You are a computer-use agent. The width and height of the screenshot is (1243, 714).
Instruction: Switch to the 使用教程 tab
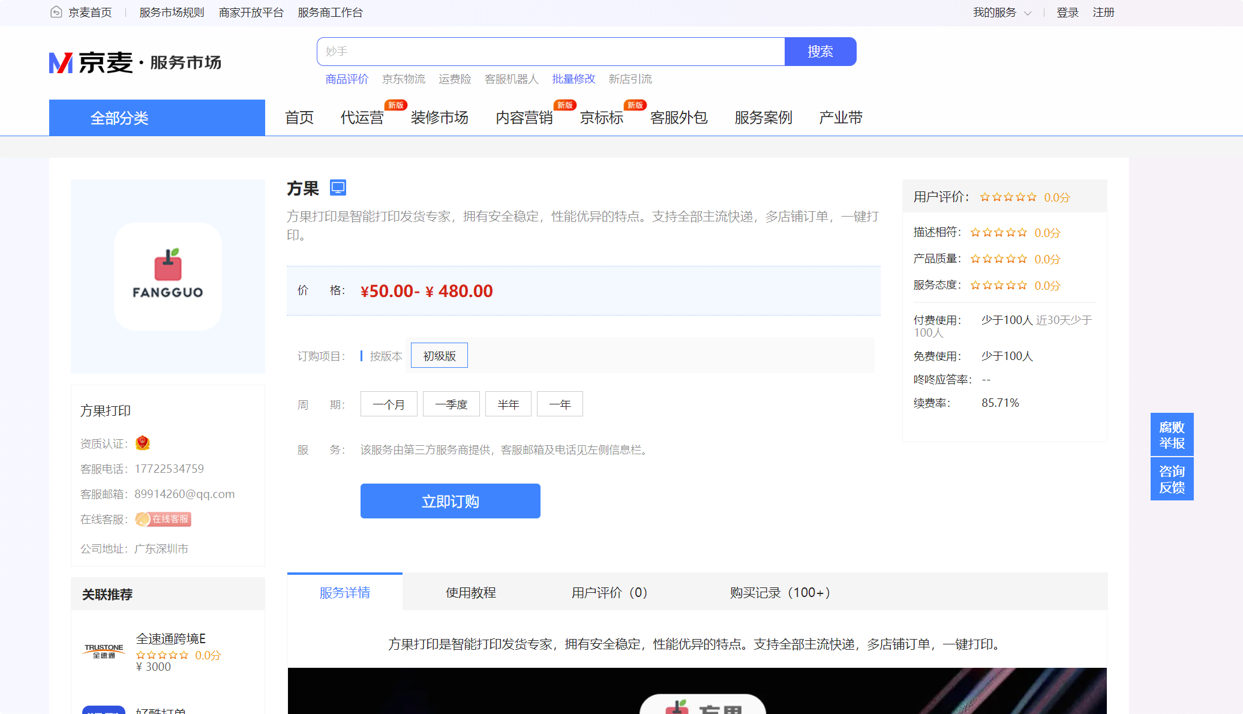(470, 593)
